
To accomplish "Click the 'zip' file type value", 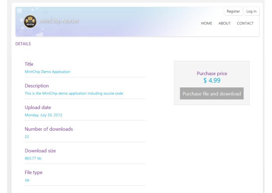I will [x=27, y=180].
